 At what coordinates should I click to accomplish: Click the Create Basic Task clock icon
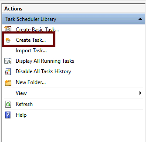[x=8, y=29]
